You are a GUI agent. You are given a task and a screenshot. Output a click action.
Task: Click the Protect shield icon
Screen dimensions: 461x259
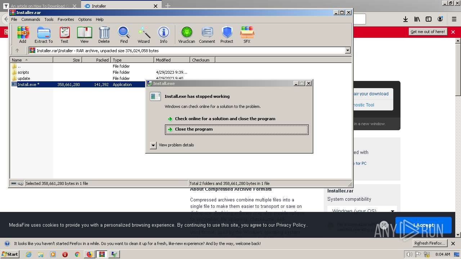click(x=227, y=35)
